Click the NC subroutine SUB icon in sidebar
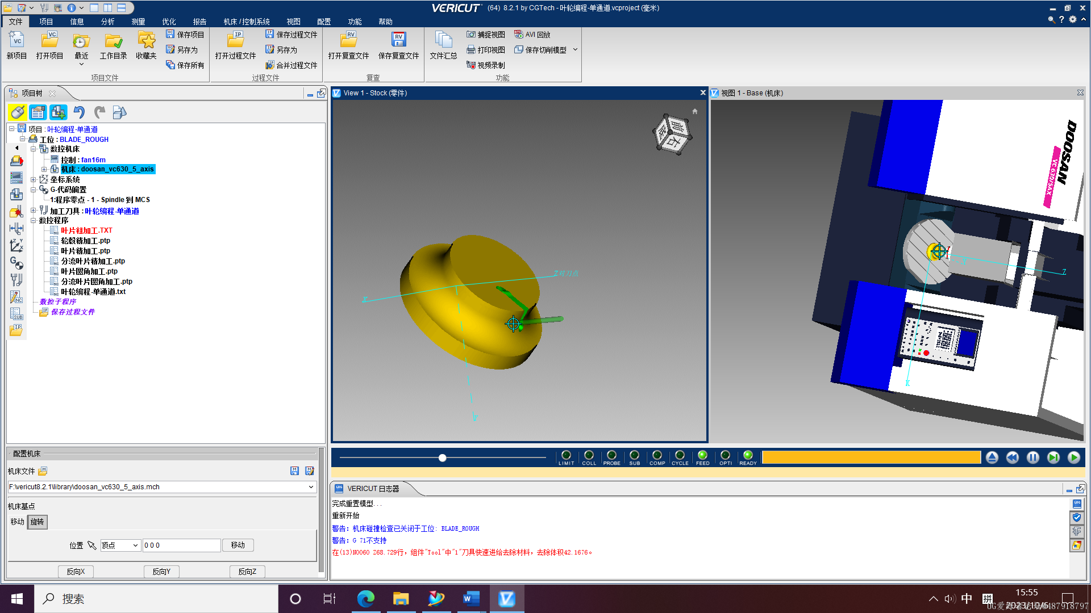 tap(16, 314)
